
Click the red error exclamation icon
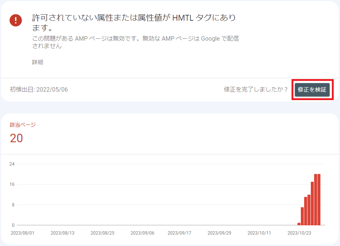point(16,20)
